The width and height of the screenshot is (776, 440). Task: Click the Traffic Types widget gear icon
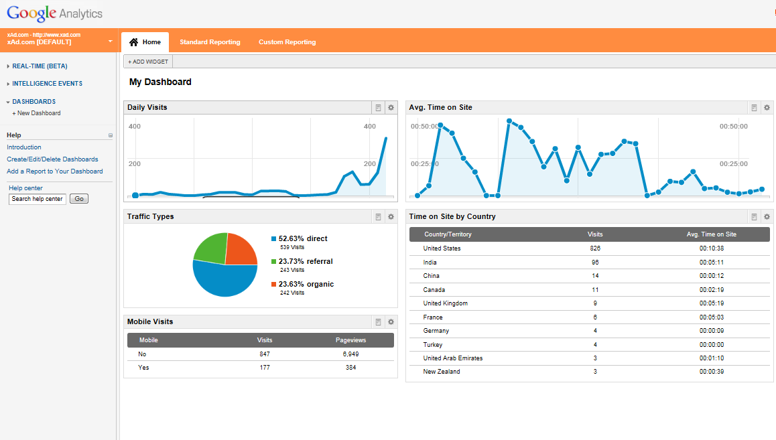pyautogui.click(x=391, y=217)
